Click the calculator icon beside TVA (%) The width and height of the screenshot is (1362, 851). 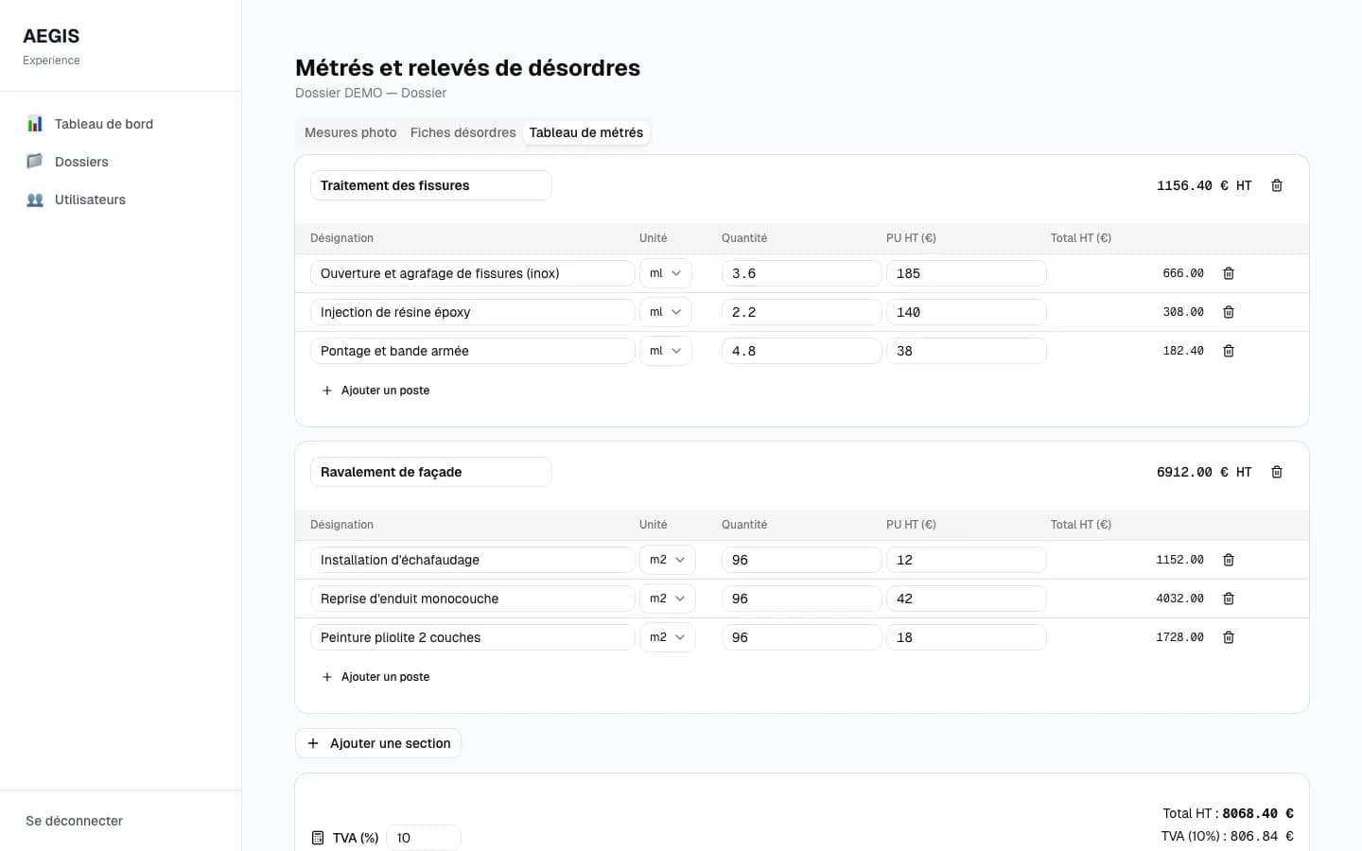pos(318,838)
